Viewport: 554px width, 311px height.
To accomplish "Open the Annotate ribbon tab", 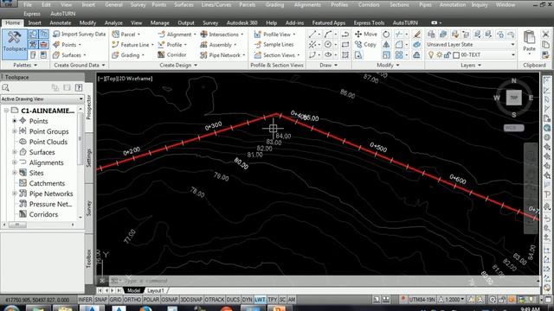I will pos(61,22).
